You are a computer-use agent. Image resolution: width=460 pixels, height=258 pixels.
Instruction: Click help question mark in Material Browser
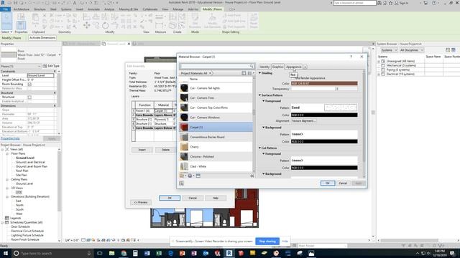(351, 57)
